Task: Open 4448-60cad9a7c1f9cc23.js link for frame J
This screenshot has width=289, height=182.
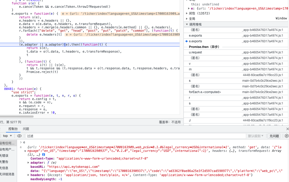Action: click(x=263, y=120)
